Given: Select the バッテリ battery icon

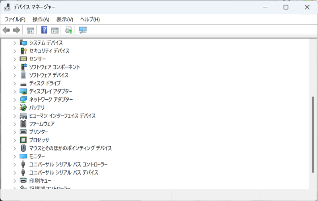Looking at the screenshot, I should click(23, 108).
